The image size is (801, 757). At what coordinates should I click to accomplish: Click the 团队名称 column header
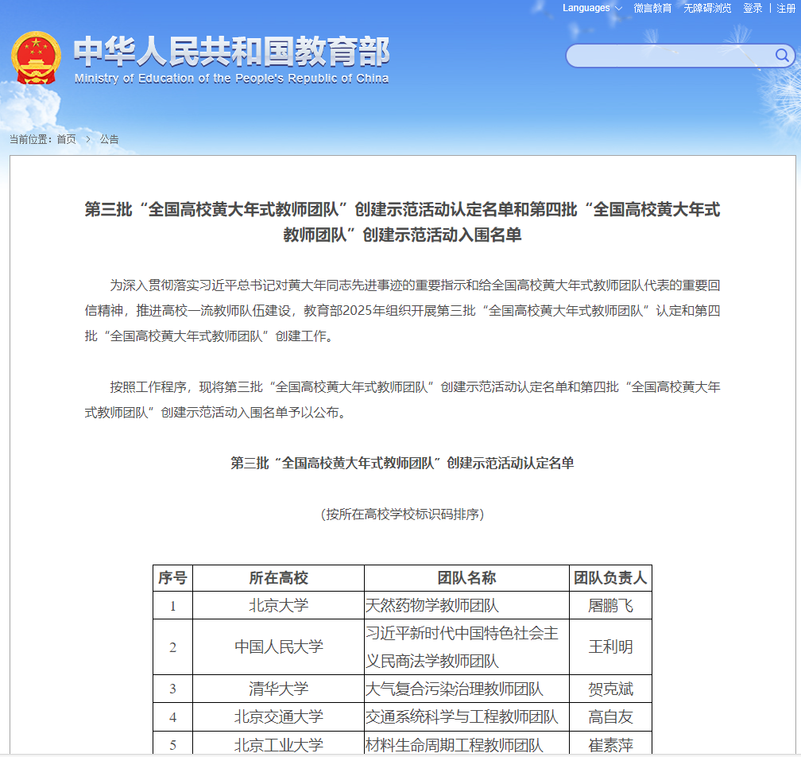466,578
